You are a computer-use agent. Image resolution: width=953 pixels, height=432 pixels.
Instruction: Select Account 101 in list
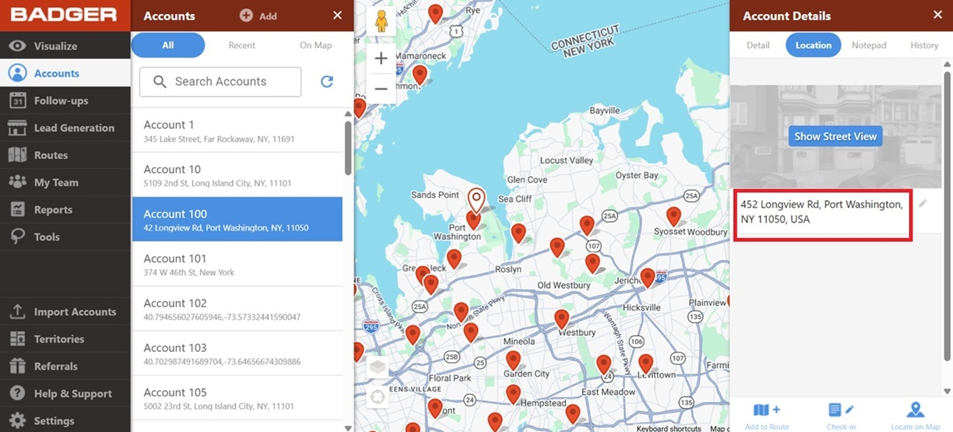point(237,264)
